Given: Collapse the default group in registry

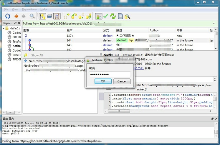Looking at the screenshot, I should click(4, 28).
